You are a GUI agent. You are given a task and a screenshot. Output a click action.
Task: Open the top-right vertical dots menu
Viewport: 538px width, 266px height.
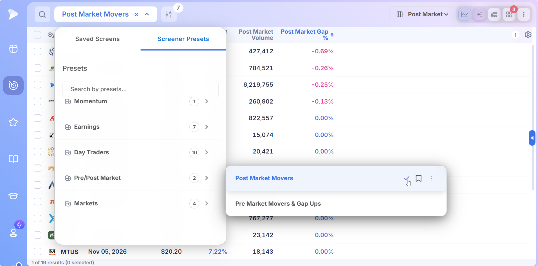524,14
